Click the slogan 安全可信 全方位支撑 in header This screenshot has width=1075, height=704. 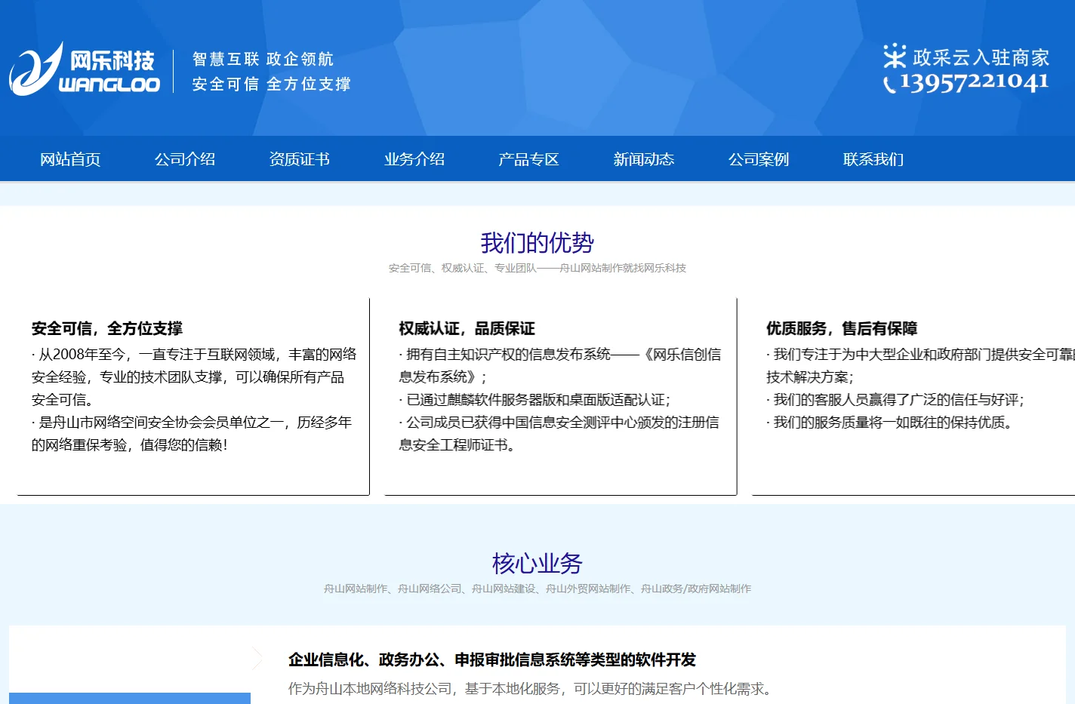click(271, 84)
